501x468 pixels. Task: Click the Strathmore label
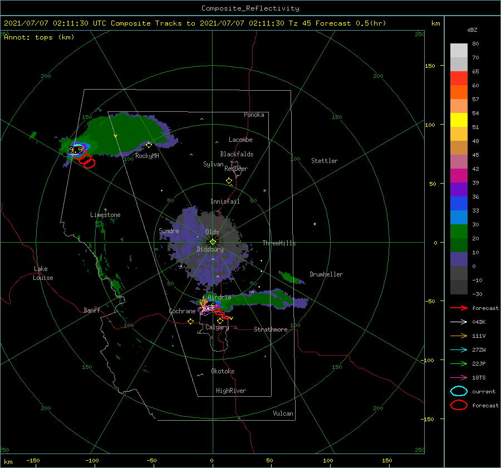click(x=271, y=329)
